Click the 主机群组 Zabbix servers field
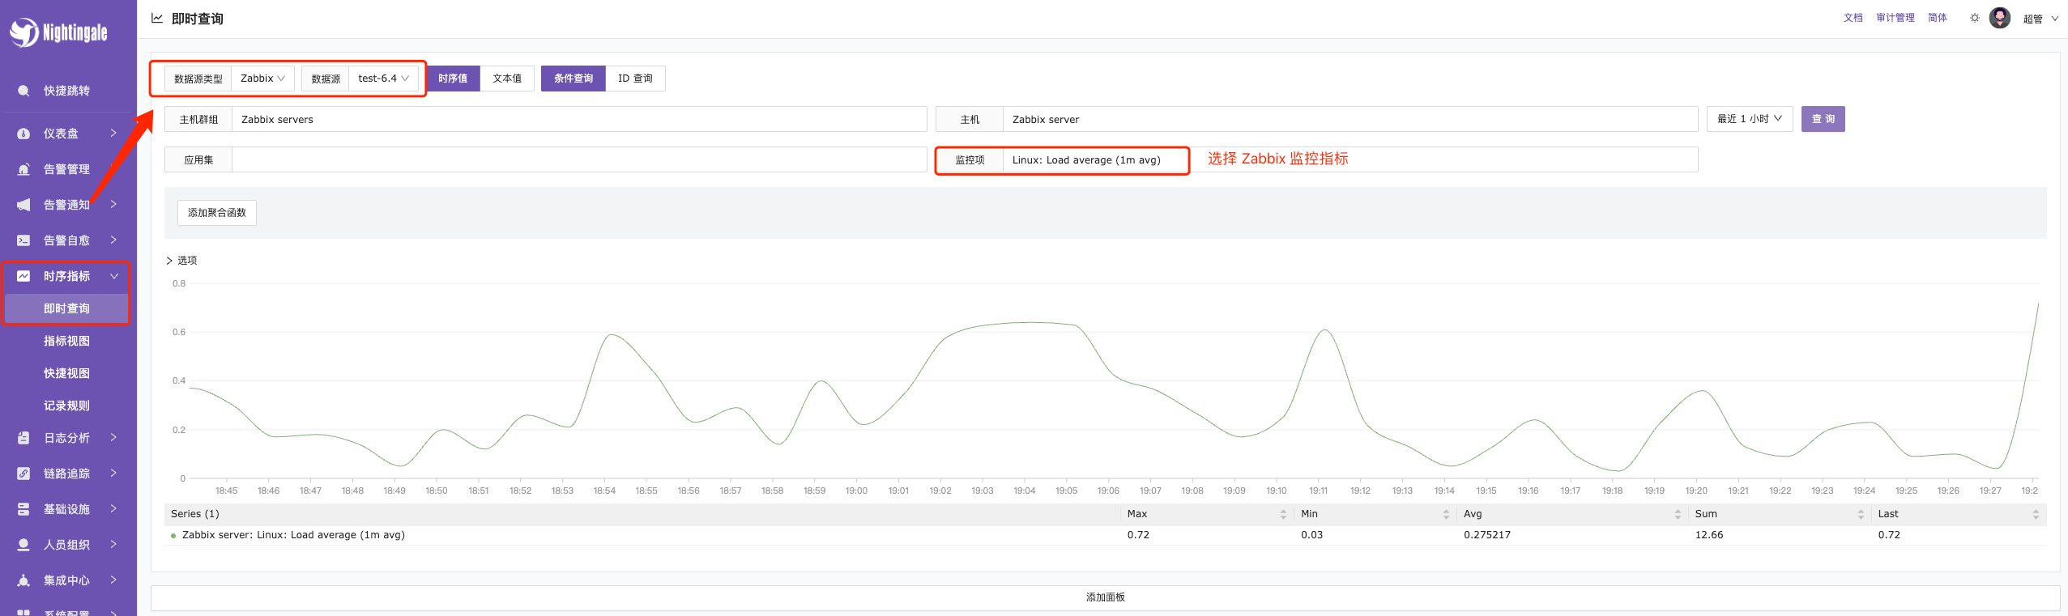The image size is (2068, 616). (579, 119)
